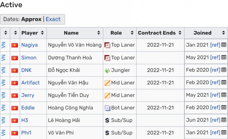Viewport: 228px width, 139px height.
Task: Click Mid Laner icon in Artifact's row
Action: point(107,83)
